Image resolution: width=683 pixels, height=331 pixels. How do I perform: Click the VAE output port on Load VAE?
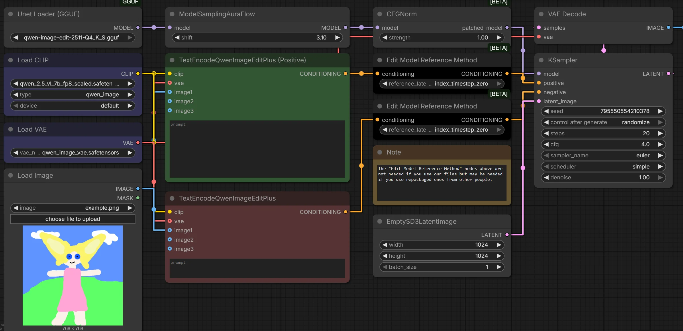click(x=138, y=142)
